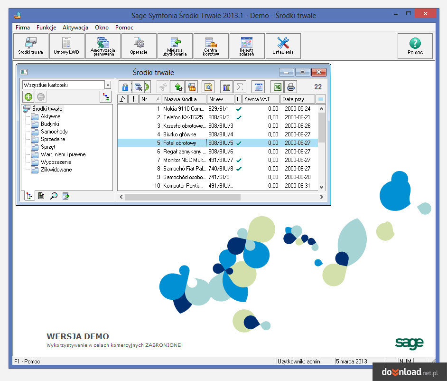The image size is (447, 381).
Task: Open the Umowy LWD module
Action: [x=67, y=46]
